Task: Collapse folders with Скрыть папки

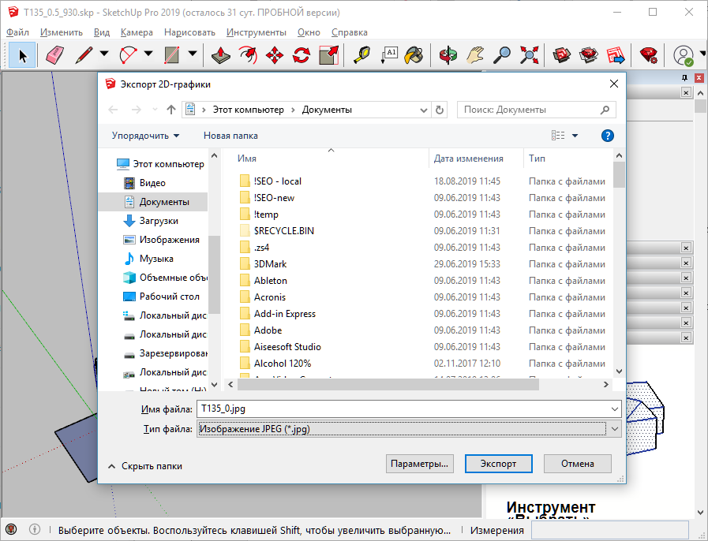Action: (x=145, y=466)
